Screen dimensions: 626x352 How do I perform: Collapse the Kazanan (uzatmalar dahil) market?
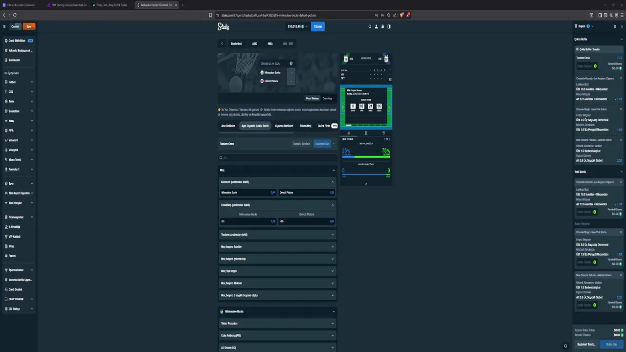[277, 182]
